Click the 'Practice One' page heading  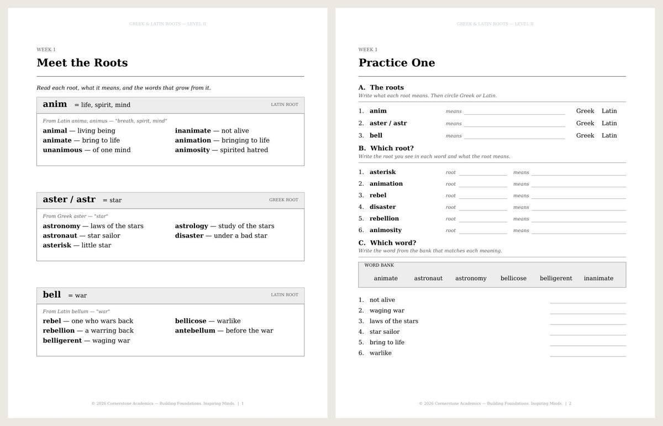[x=397, y=63]
